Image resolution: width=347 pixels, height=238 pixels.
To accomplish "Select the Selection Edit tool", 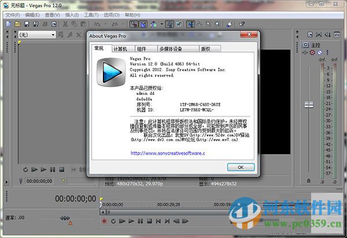I will coord(208,24).
